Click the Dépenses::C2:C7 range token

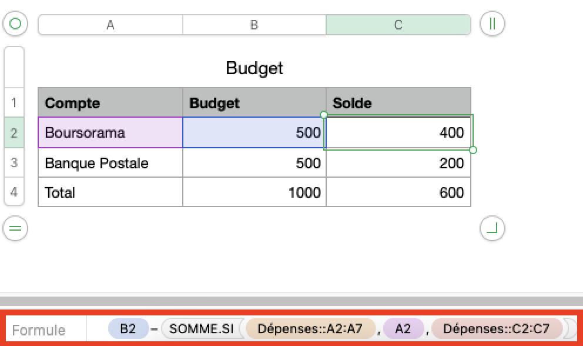(x=496, y=329)
